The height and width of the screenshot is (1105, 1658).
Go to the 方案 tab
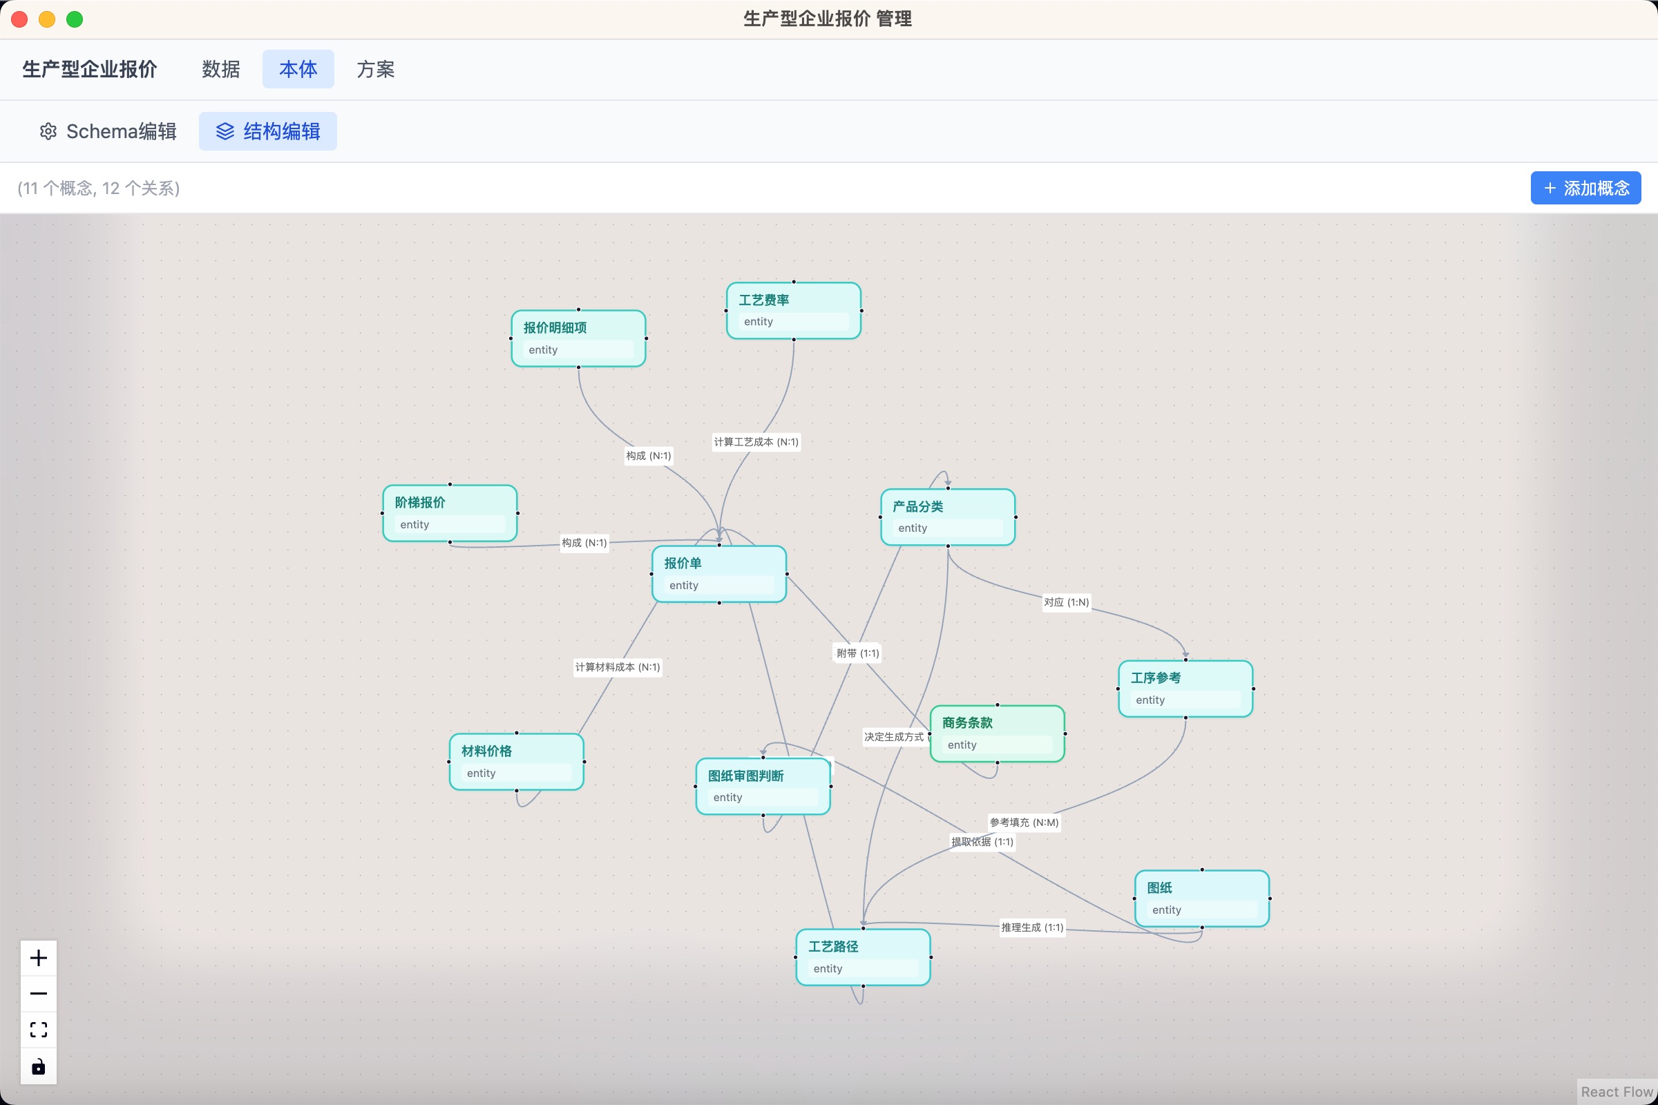click(376, 69)
